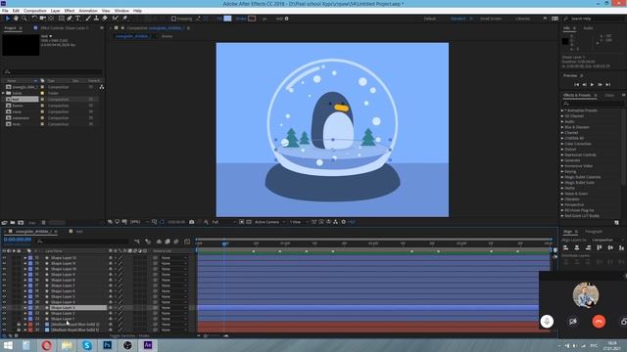Open the Stroke color swatch
The height and width of the screenshot is (352, 627).
pyautogui.click(x=252, y=19)
